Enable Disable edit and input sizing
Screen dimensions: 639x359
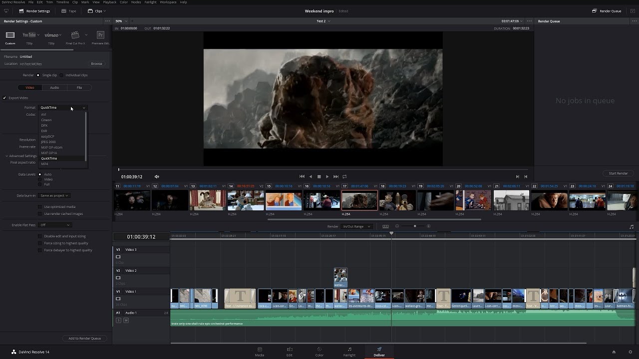pos(40,236)
